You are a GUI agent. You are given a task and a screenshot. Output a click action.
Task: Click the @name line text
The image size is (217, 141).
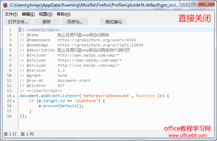coord(64,35)
